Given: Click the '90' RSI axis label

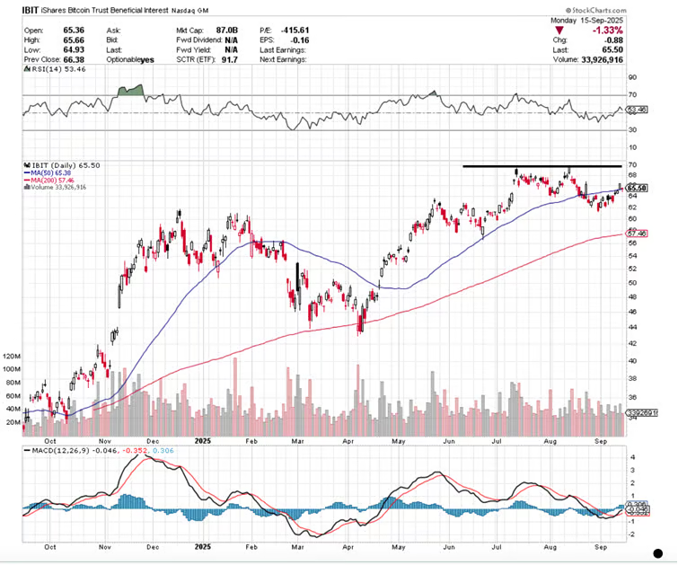Looking at the screenshot, I should (x=632, y=77).
